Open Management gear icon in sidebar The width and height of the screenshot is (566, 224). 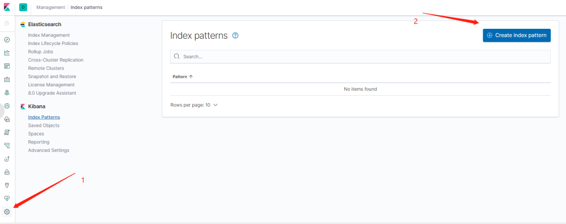[x=7, y=212]
